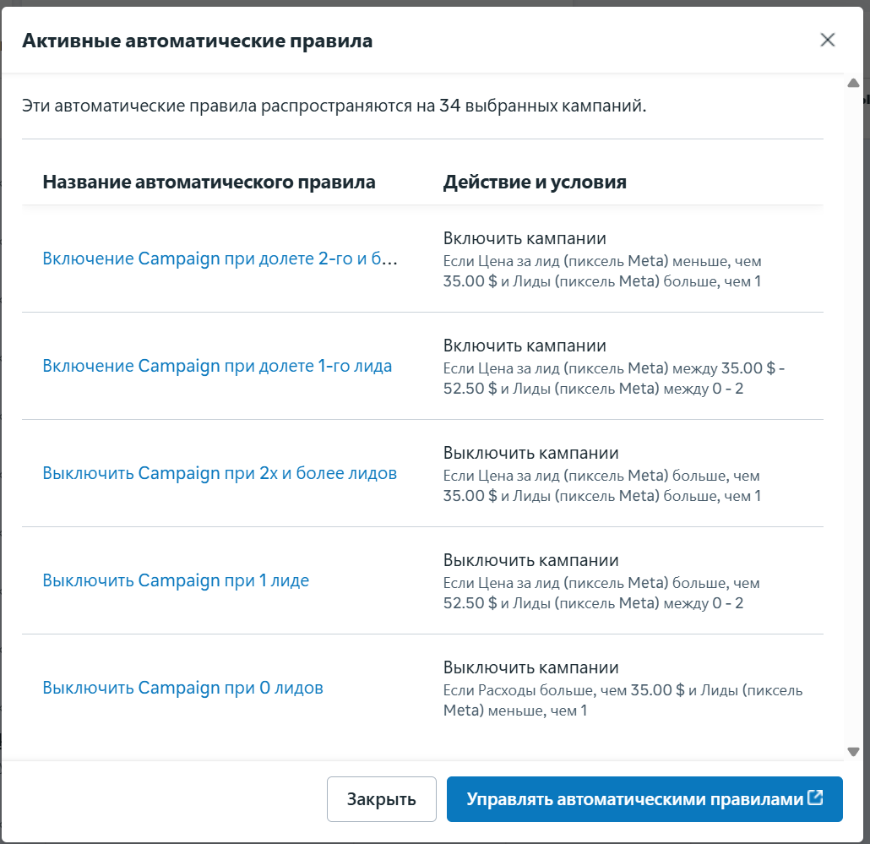Open rule "Включение Campaign при долете 2-го и б…"
Viewport: 870px width, 844px height.
(220, 259)
